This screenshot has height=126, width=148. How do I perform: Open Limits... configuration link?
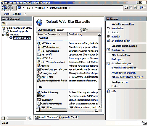tap(115, 86)
